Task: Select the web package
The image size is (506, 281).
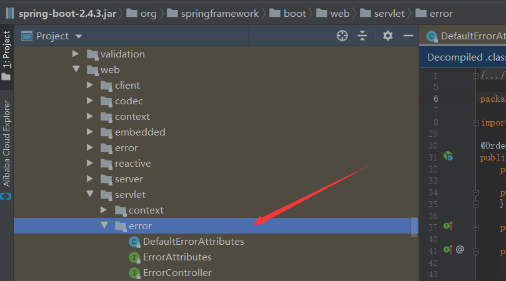Action: tap(110, 70)
